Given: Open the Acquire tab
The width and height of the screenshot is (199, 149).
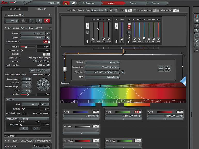Looking at the screenshot, I should [x=111, y=3].
